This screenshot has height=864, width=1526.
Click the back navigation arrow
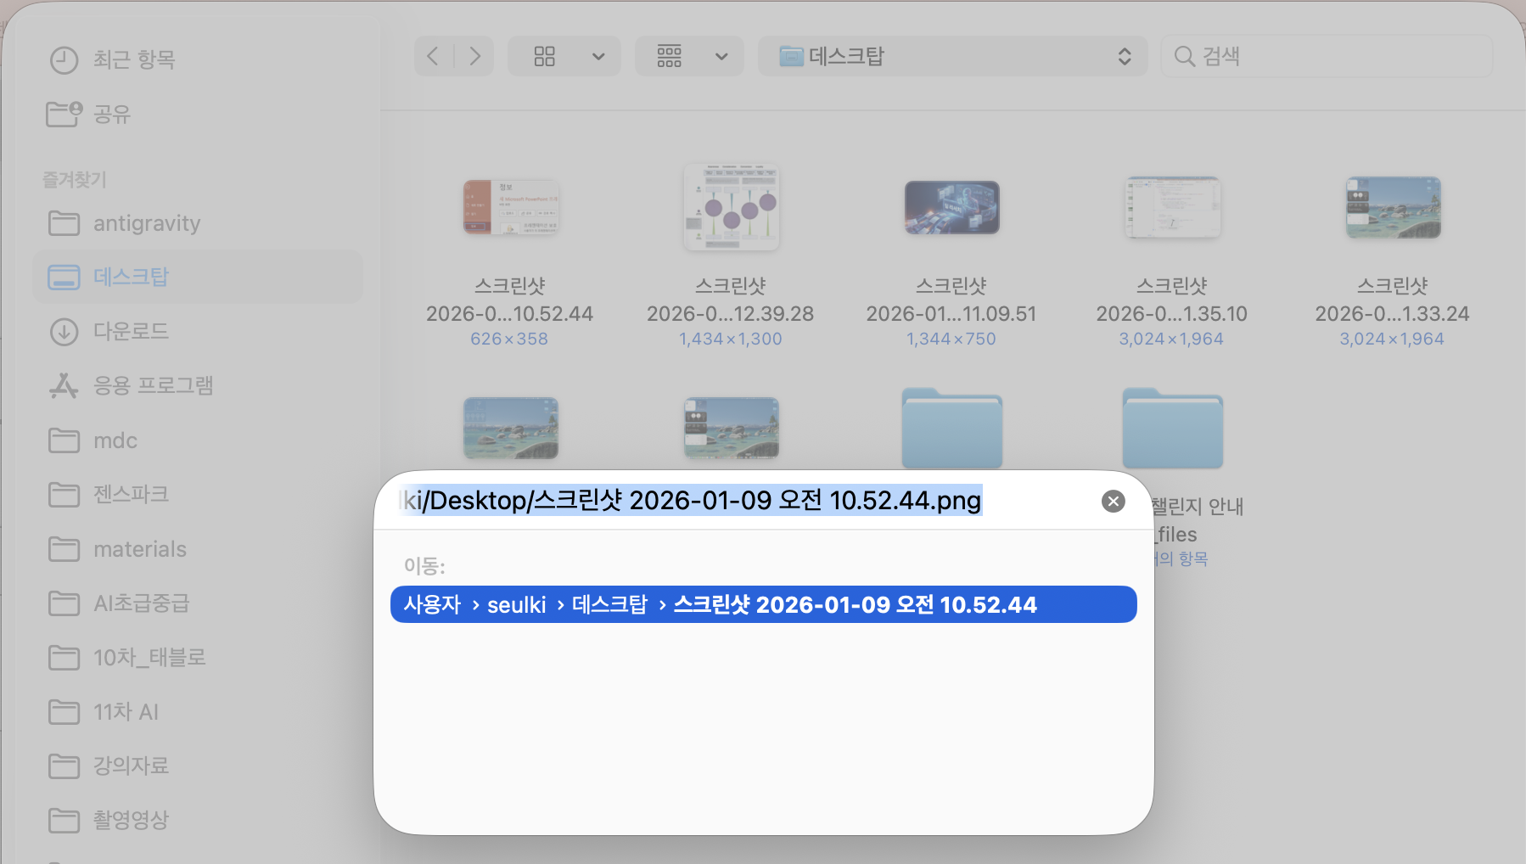click(x=433, y=55)
